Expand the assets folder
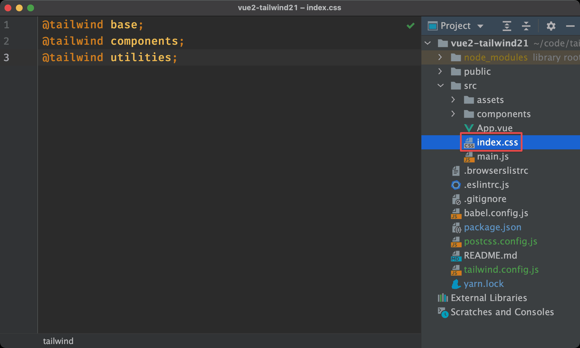The height and width of the screenshot is (348, 580). tap(453, 100)
